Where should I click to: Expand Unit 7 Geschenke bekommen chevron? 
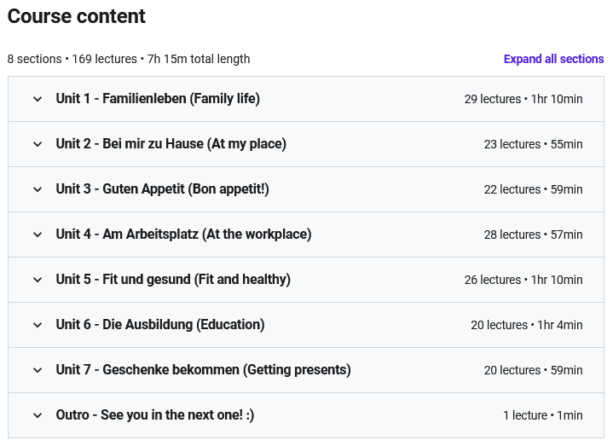click(38, 370)
